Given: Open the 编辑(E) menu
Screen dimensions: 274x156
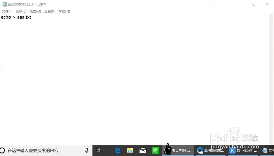Looking at the screenshot, I should point(21,11).
